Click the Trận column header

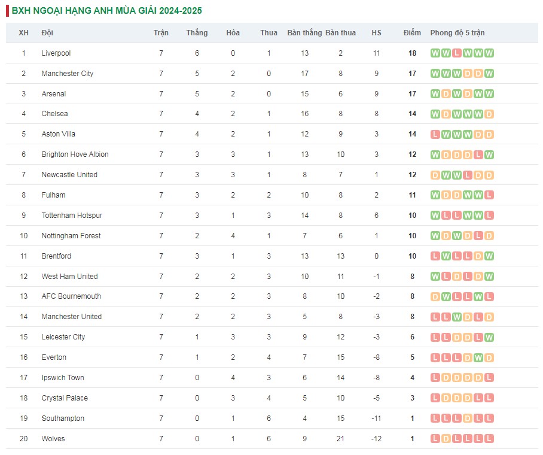[161, 32]
